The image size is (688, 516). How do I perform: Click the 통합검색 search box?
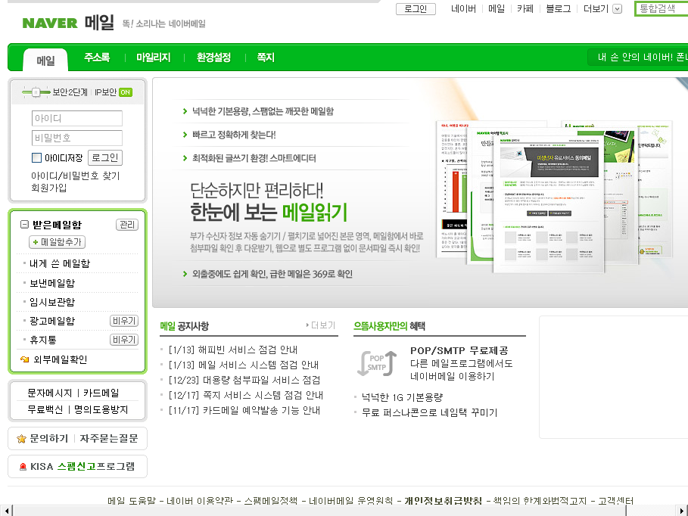pyautogui.click(x=662, y=9)
